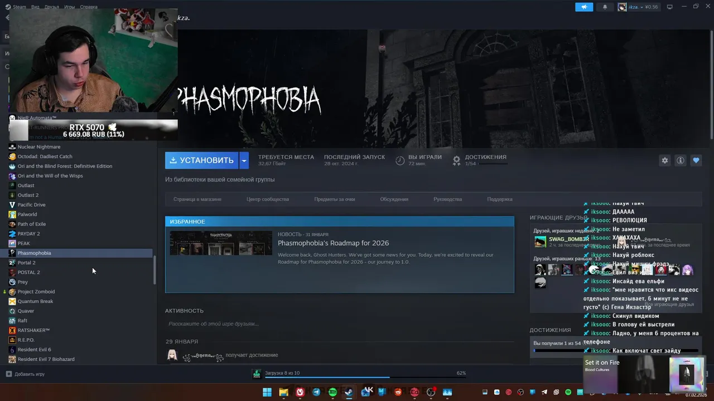This screenshot has width=714, height=401.
Task: Select Quantum Break in library
Action: tap(35, 301)
